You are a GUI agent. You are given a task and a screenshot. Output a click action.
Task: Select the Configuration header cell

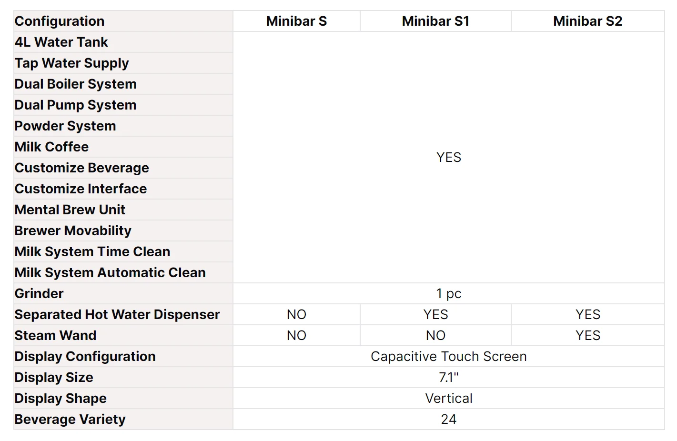60,21
